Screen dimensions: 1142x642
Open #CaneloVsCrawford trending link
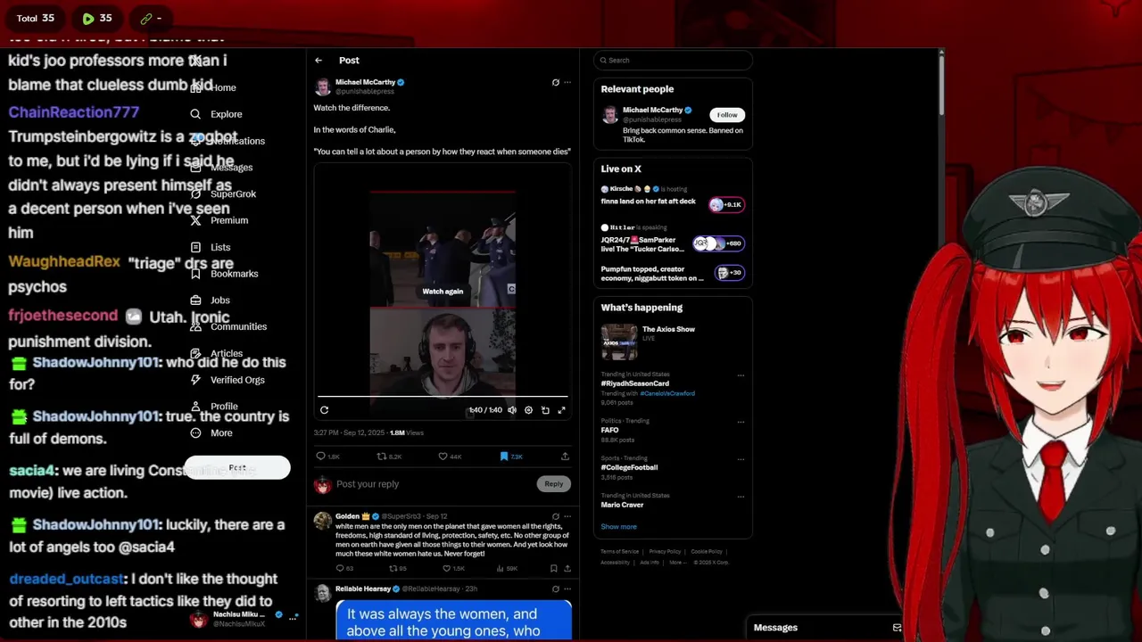(x=667, y=393)
